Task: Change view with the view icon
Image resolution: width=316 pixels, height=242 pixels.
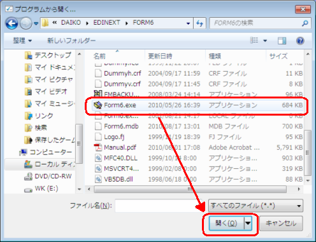Action: click(x=254, y=40)
